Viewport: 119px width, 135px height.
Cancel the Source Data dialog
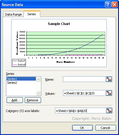tap(106, 128)
